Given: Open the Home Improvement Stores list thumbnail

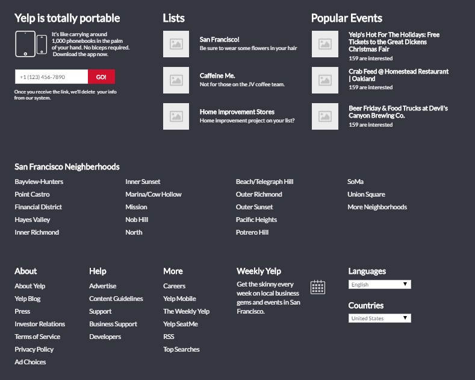Looking at the screenshot, I should (176, 116).
